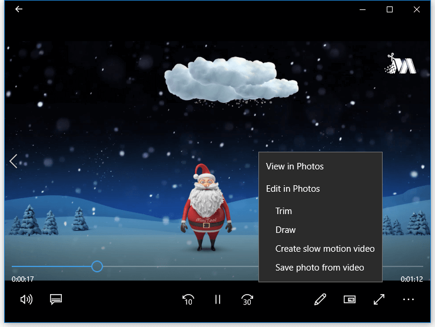Screen dimensions: 435x327
Task: Choose Create slow motion video
Action: (320, 249)
